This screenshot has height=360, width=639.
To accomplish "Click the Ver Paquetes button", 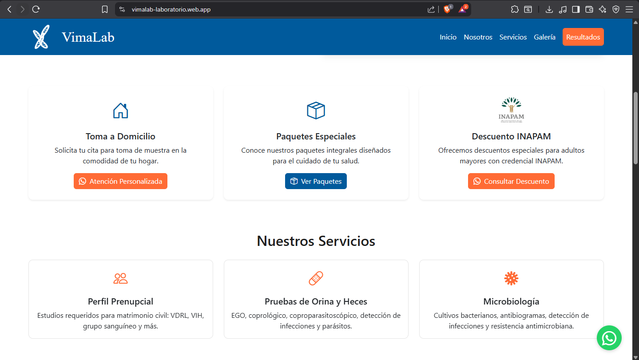I will click(x=316, y=181).
